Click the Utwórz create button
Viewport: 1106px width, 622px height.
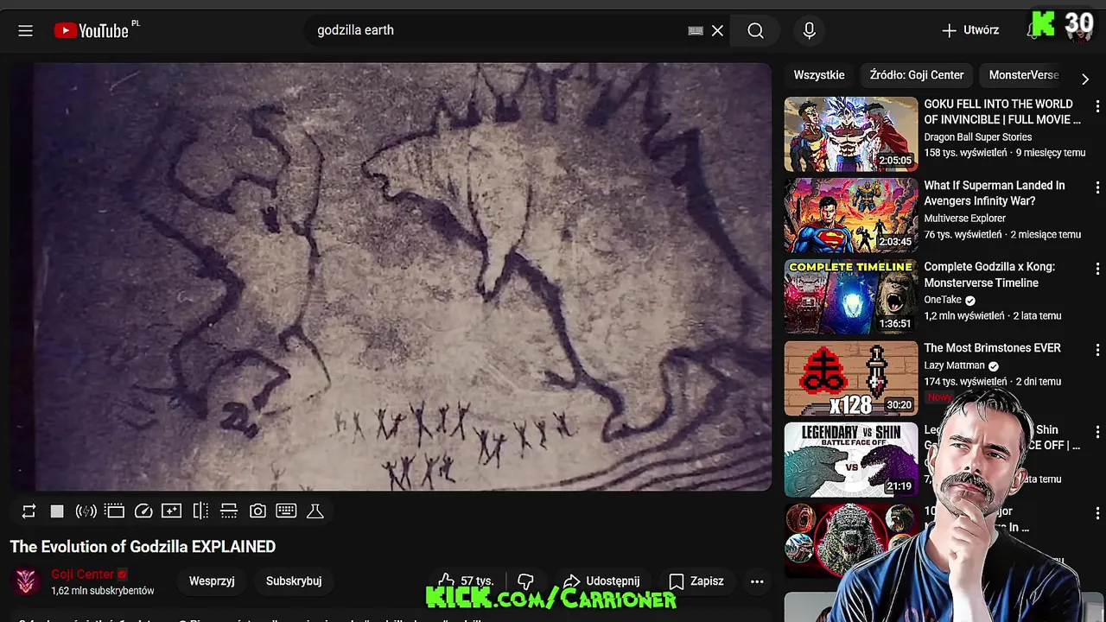tap(970, 30)
